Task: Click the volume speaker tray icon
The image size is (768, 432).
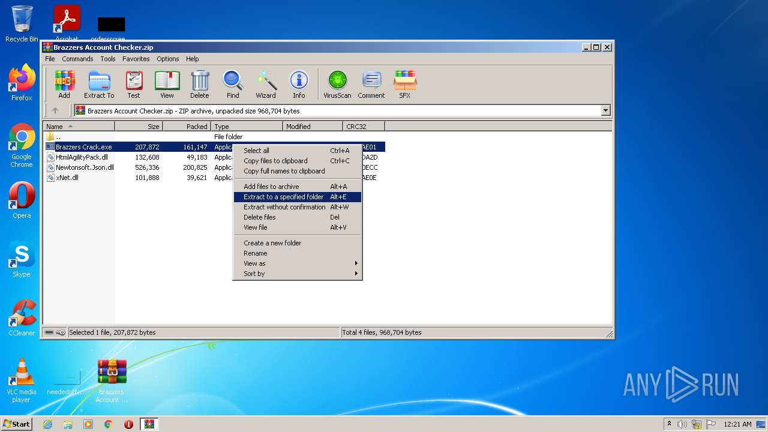Action: [x=682, y=424]
